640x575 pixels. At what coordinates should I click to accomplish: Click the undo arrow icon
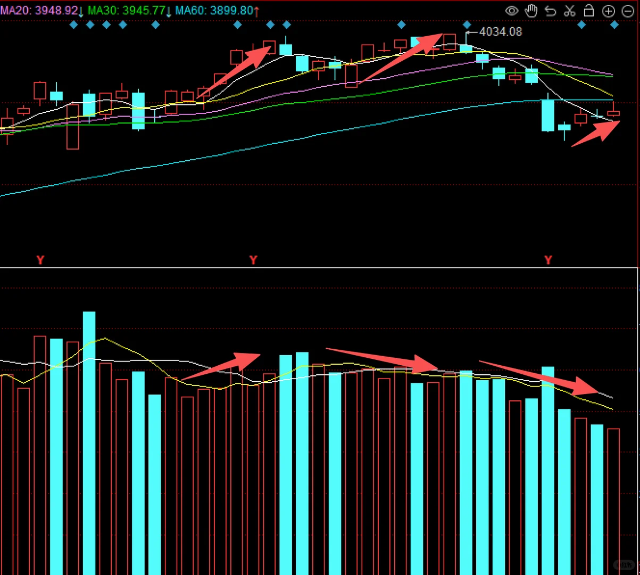[551, 11]
